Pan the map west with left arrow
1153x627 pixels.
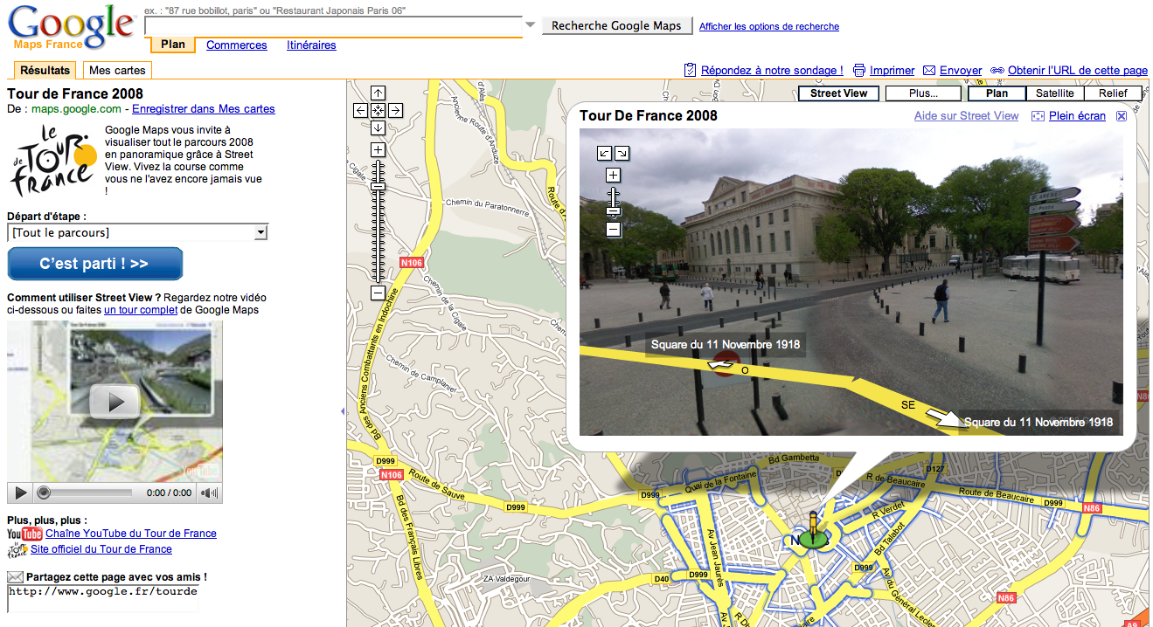(x=360, y=110)
